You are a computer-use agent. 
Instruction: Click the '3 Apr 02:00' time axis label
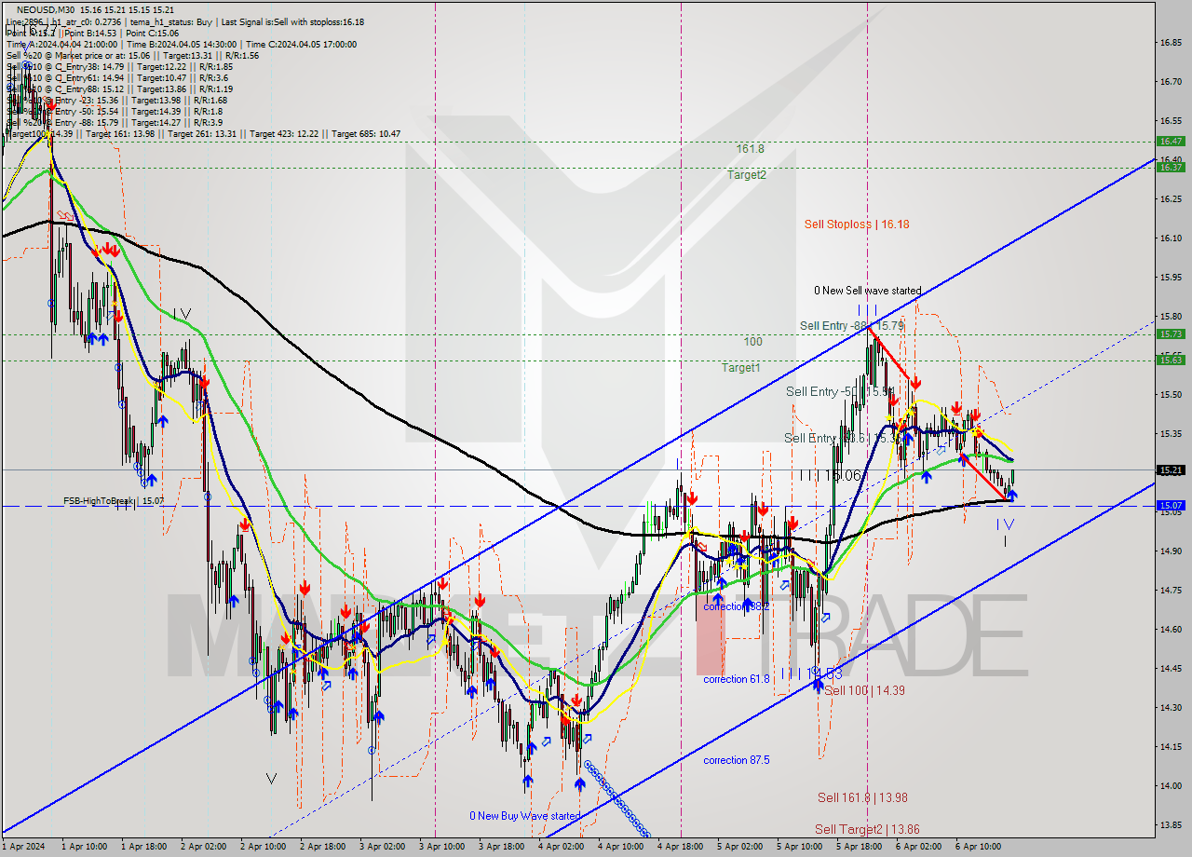(x=381, y=847)
